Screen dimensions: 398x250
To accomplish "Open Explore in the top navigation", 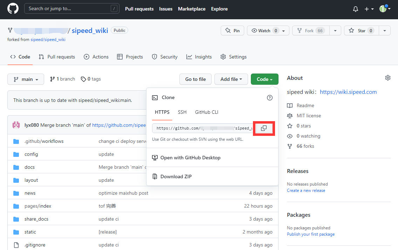I will pyautogui.click(x=219, y=9).
